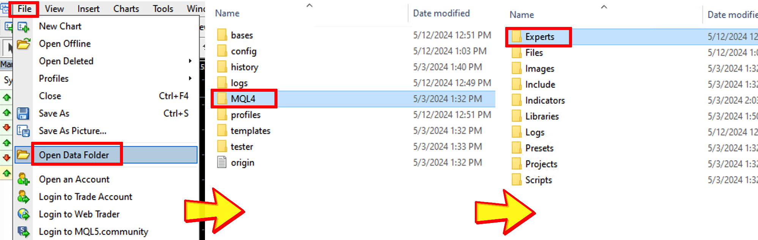
Task: Click the Login to MQL5.community icon
Action: click(x=23, y=232)
